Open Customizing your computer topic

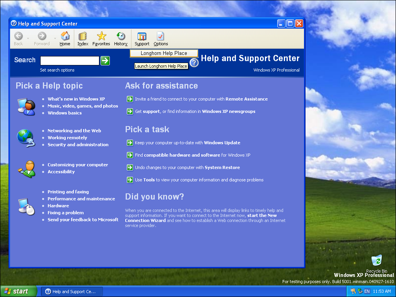coord(78,165)
